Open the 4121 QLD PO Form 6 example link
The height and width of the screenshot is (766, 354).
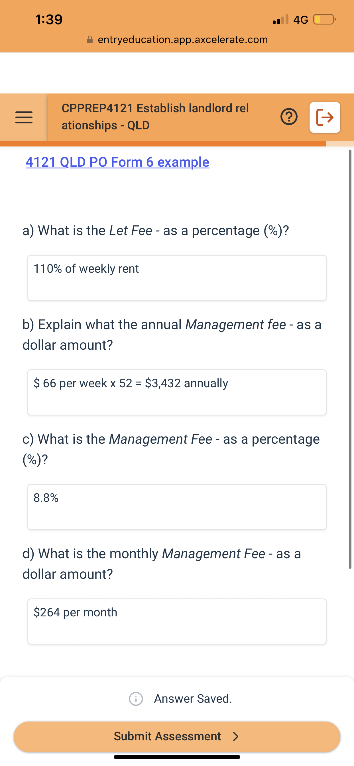117,162
